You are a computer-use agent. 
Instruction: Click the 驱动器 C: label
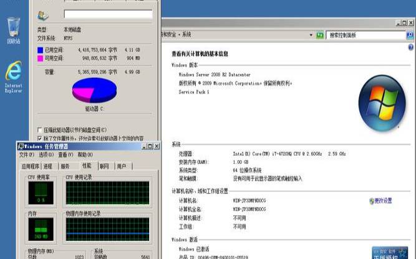point(95,108)
